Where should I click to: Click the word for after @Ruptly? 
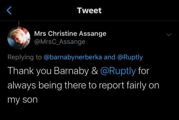(x=144, y=71)
